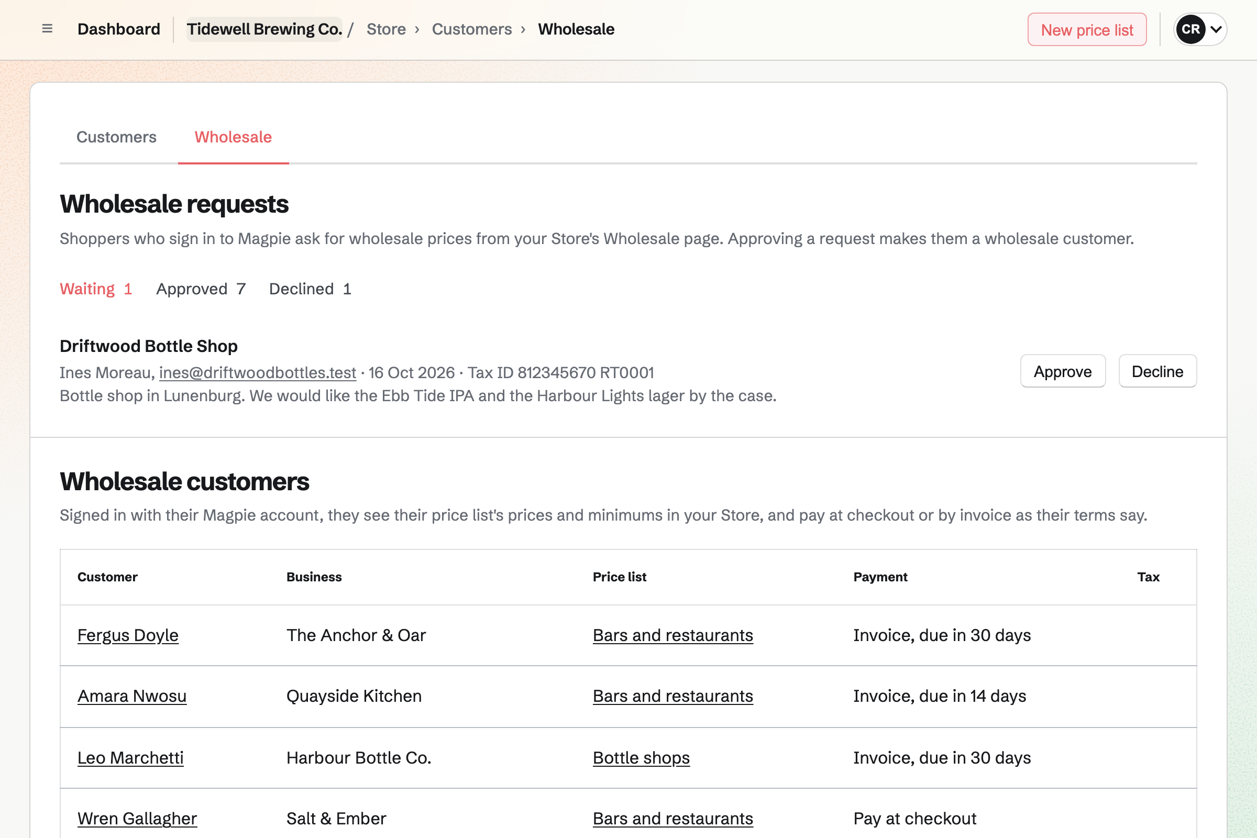Click the New price list button

point(1086,29)
